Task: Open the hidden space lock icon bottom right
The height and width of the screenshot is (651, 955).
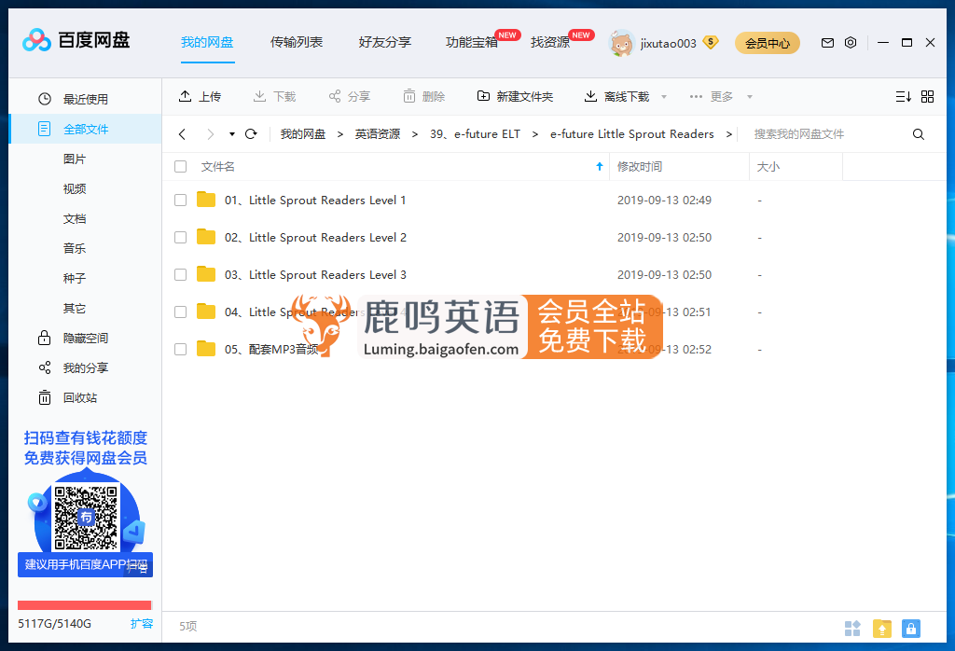Action: click(911, 628)
